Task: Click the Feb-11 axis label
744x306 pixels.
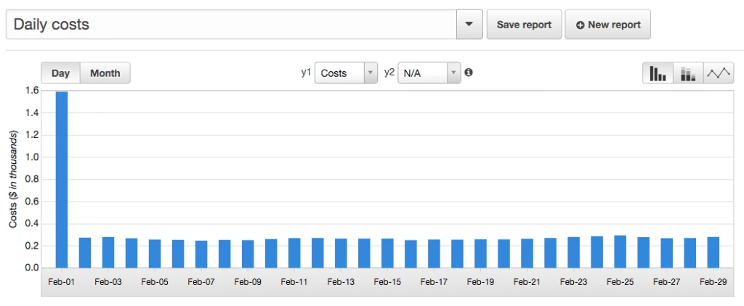Action: click(294, 282)
